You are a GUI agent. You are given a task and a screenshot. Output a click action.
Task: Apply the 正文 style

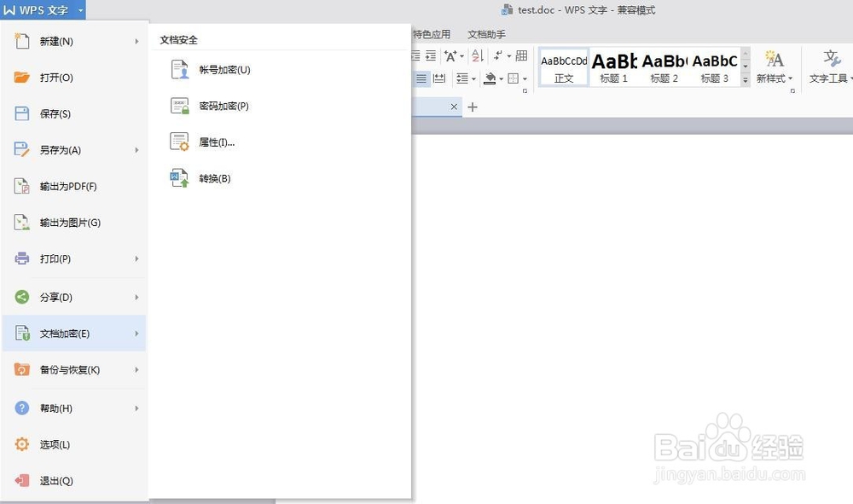point(564,67)
